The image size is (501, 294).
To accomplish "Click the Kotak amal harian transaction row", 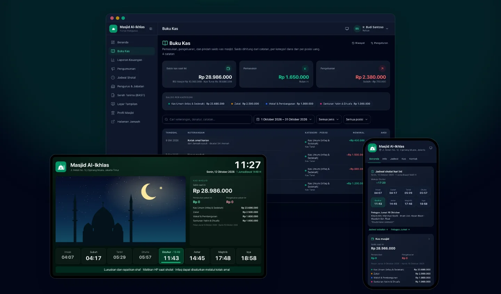I will pyautogui.click(x=276, y=143).
